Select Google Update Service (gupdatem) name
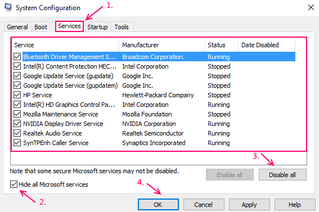 (70, 85)
